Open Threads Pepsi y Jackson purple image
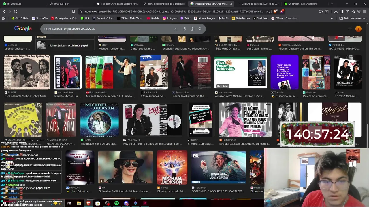 285,72
